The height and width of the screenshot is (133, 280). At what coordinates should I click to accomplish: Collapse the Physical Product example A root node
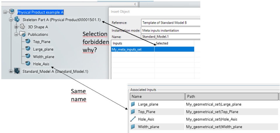click(5, 12)
